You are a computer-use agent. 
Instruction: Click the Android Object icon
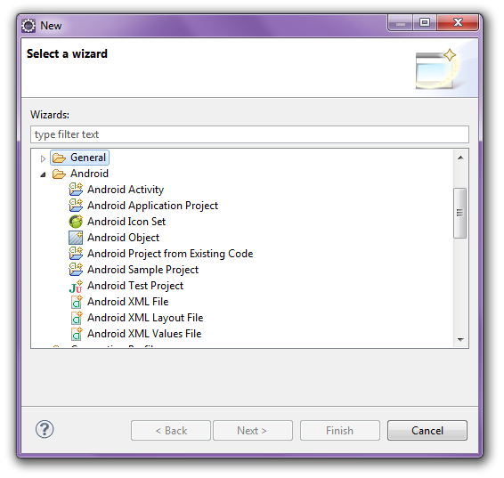tap(76, 238)
